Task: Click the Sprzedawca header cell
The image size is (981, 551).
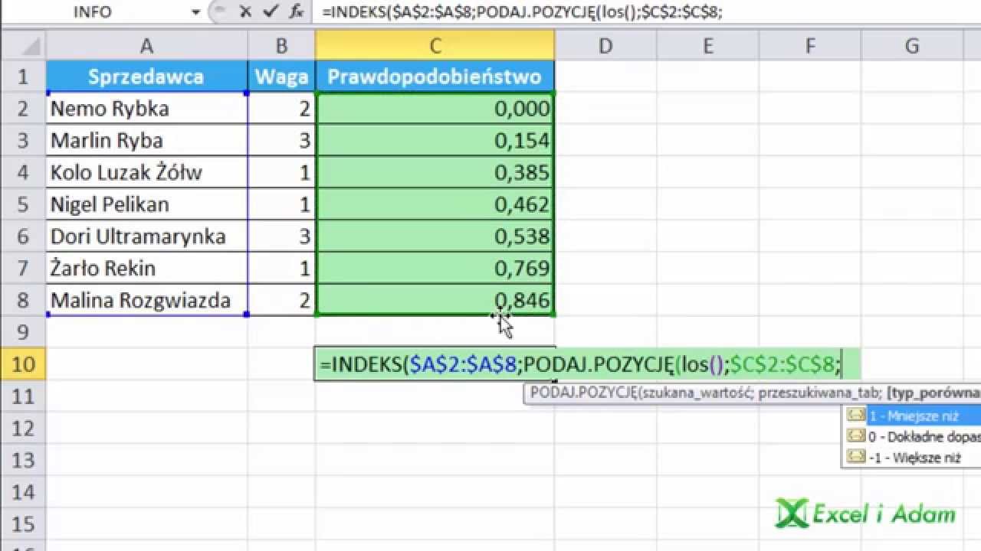Action: (146, 77)
